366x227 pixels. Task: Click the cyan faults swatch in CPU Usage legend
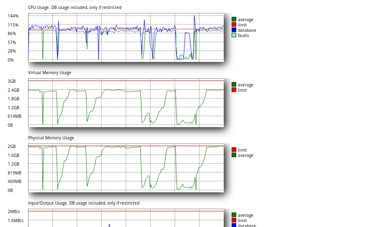pos(234,35)
